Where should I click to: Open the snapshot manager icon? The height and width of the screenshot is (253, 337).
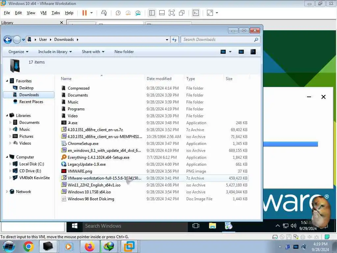138,13
